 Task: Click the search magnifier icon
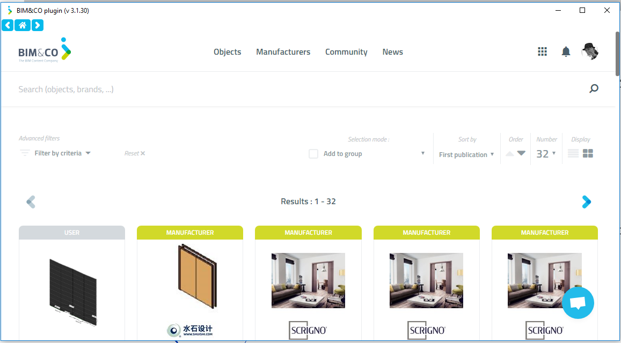(x=594, y=88)
